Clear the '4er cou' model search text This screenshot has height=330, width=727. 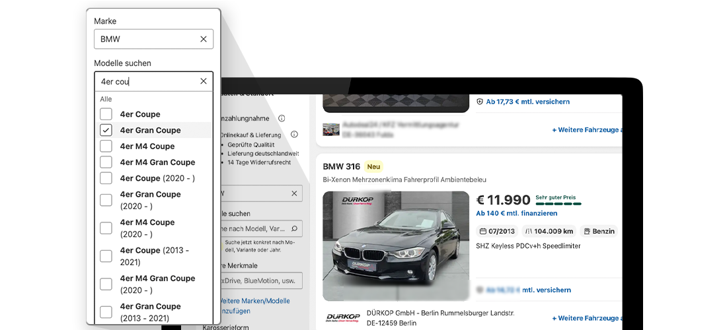click(204, 81)
